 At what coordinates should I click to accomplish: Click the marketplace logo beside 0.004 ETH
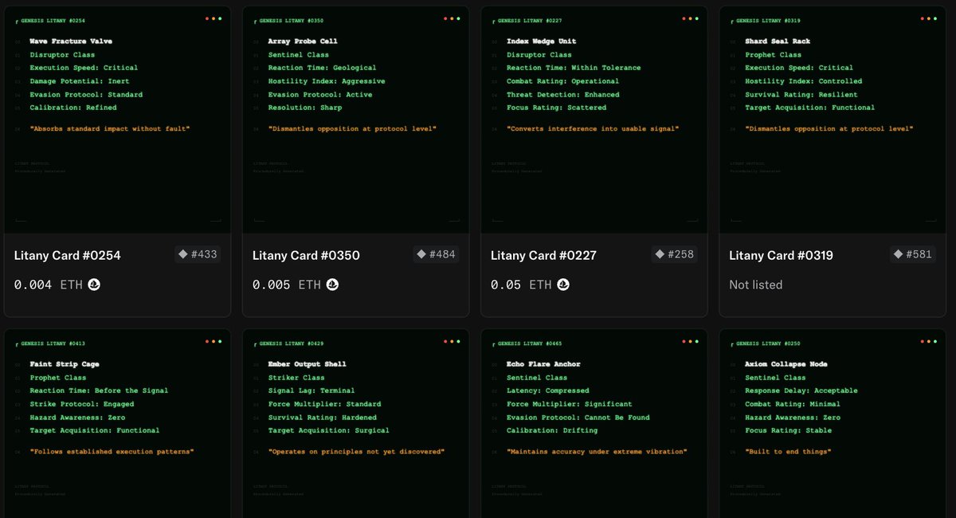pyautogui.click(x=94, y=285)
